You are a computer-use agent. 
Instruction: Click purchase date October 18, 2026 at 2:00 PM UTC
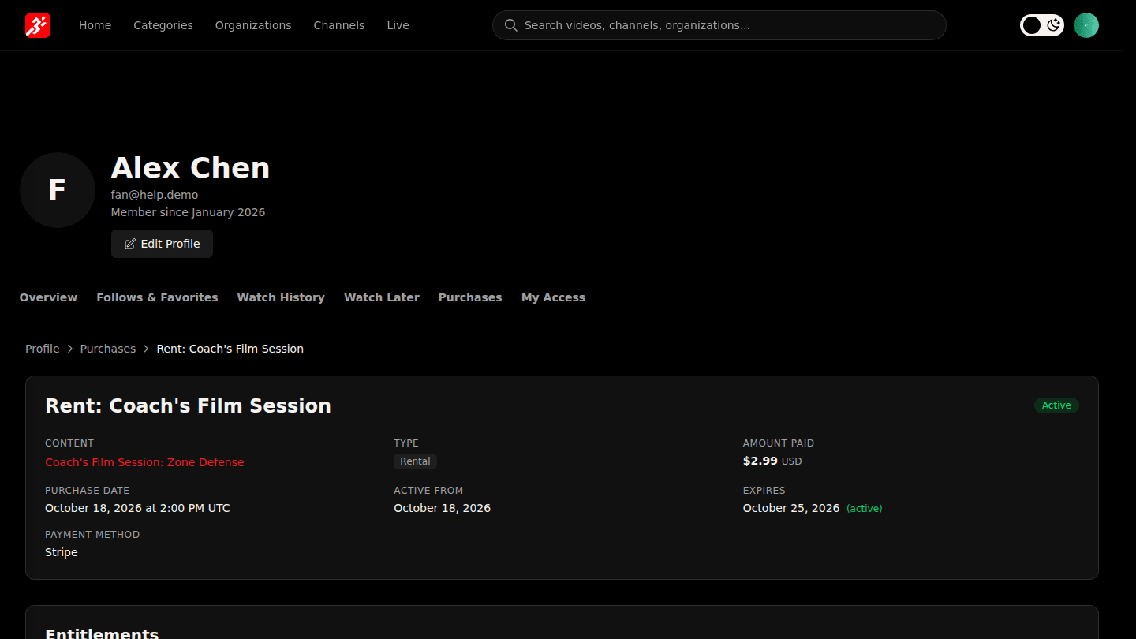point(137,508)
